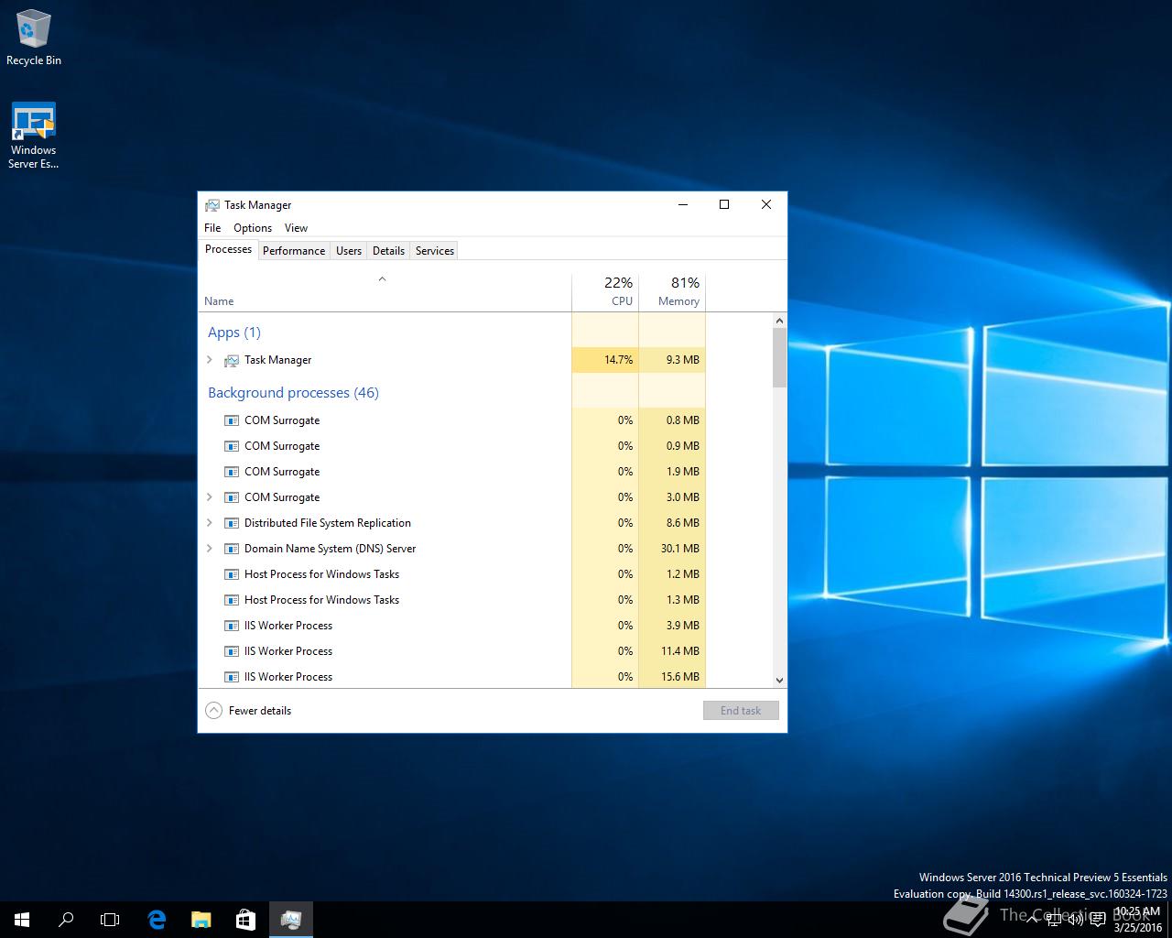Select Task Manager's taskbar button

coord(291,920)
